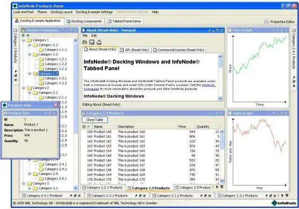Click the folder icon of Category 1.2.2
The width and height of the screenshot is (299, 209).
tap(41, 64)
